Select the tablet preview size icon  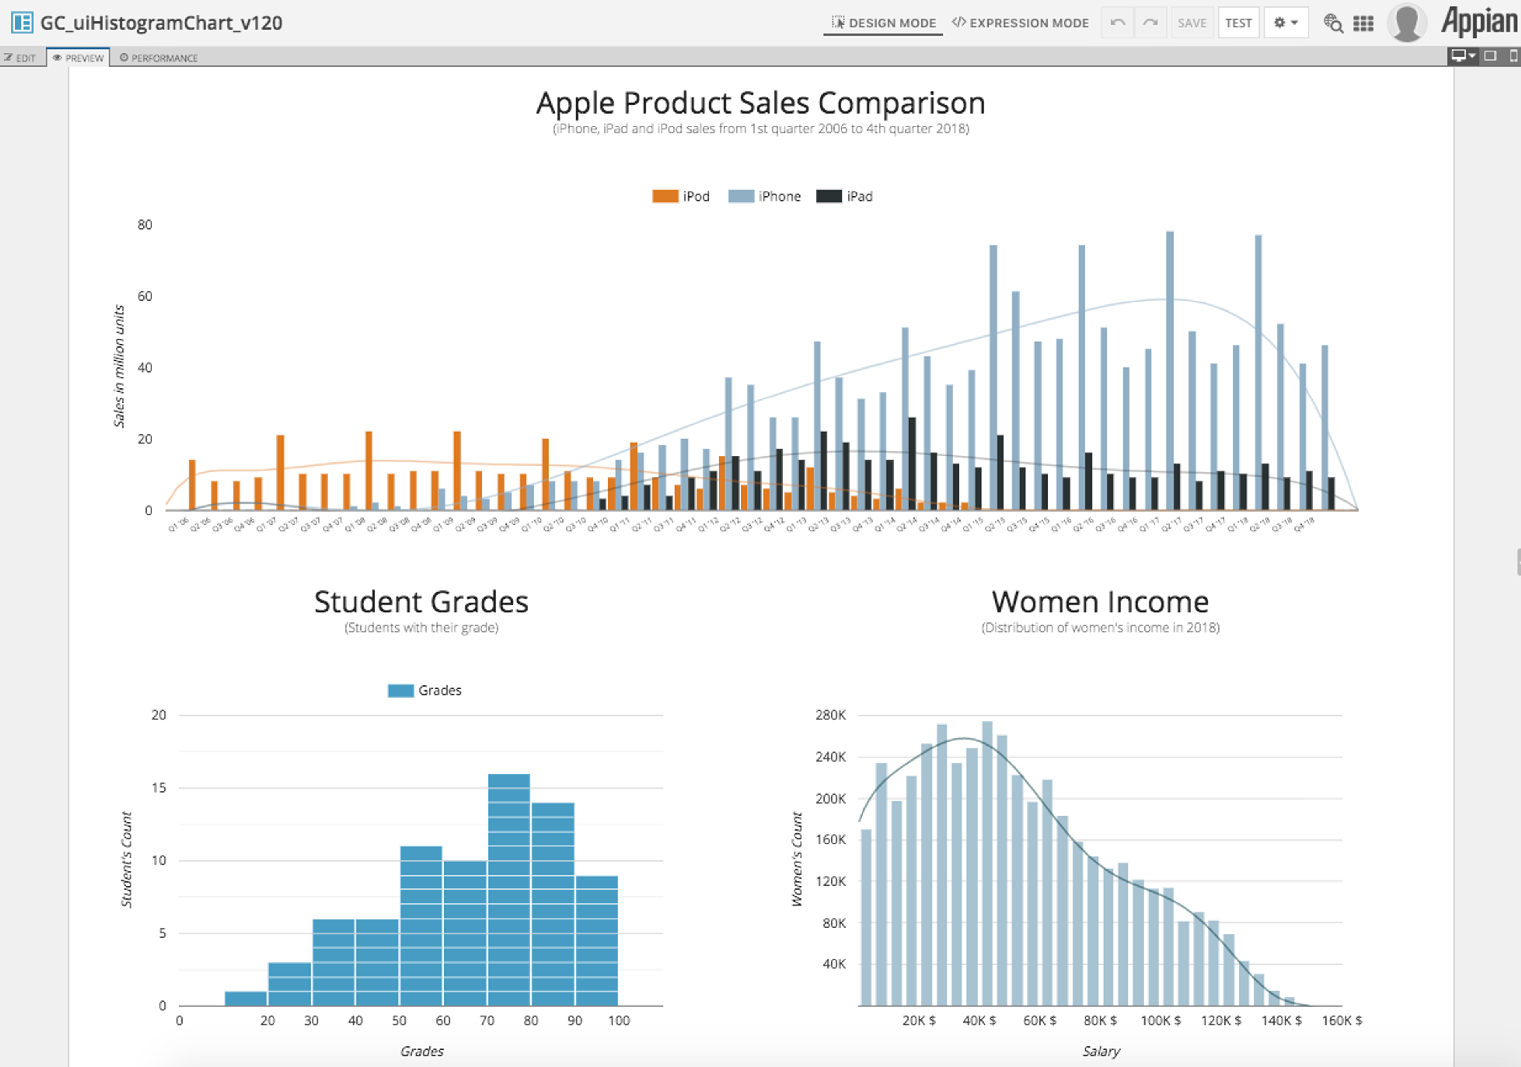(1491, 56)
